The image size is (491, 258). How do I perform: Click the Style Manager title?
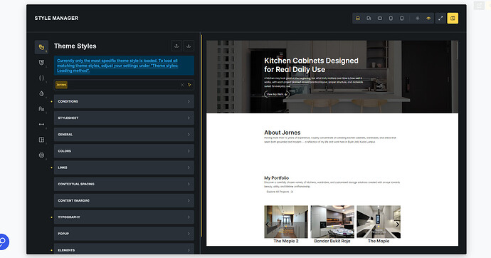(x=56, y=19)
